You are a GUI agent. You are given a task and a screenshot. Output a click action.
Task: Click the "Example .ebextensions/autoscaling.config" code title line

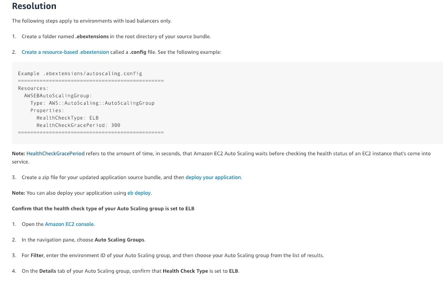80,74
